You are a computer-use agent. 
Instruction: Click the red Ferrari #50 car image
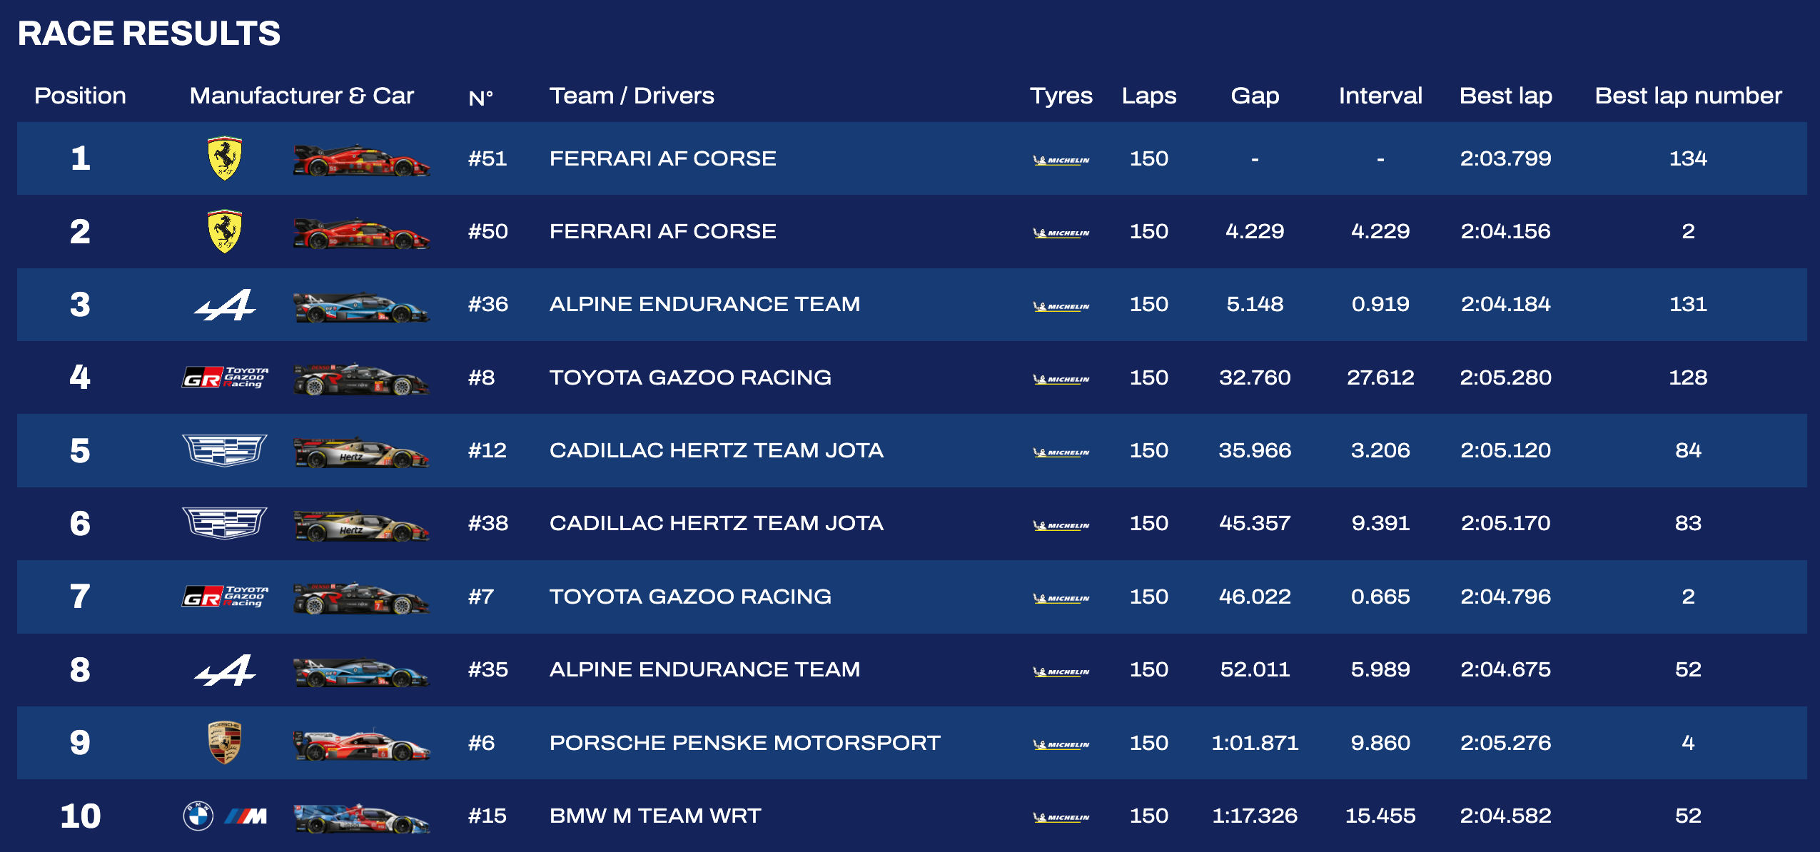click(361, 233)
